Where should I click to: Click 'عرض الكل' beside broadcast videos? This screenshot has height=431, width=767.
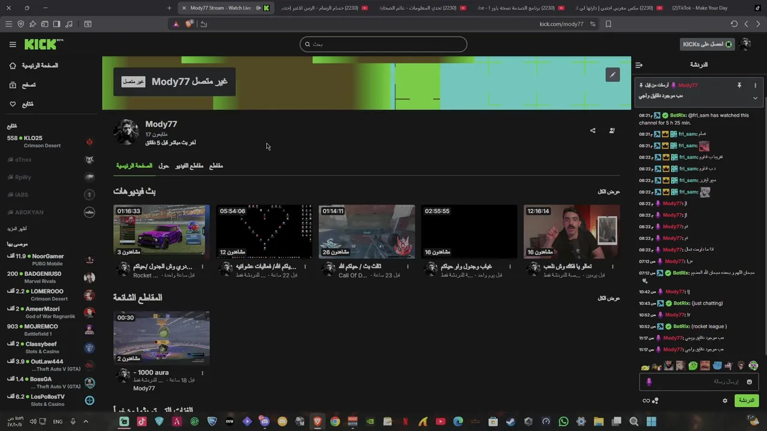(x=609, y=192)
